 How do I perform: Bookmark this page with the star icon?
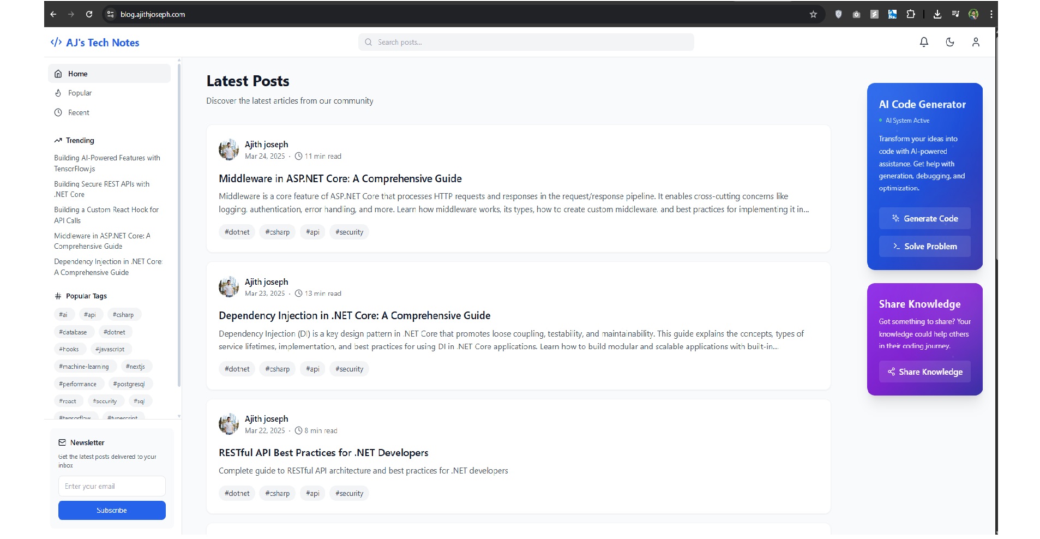(813, 14)
